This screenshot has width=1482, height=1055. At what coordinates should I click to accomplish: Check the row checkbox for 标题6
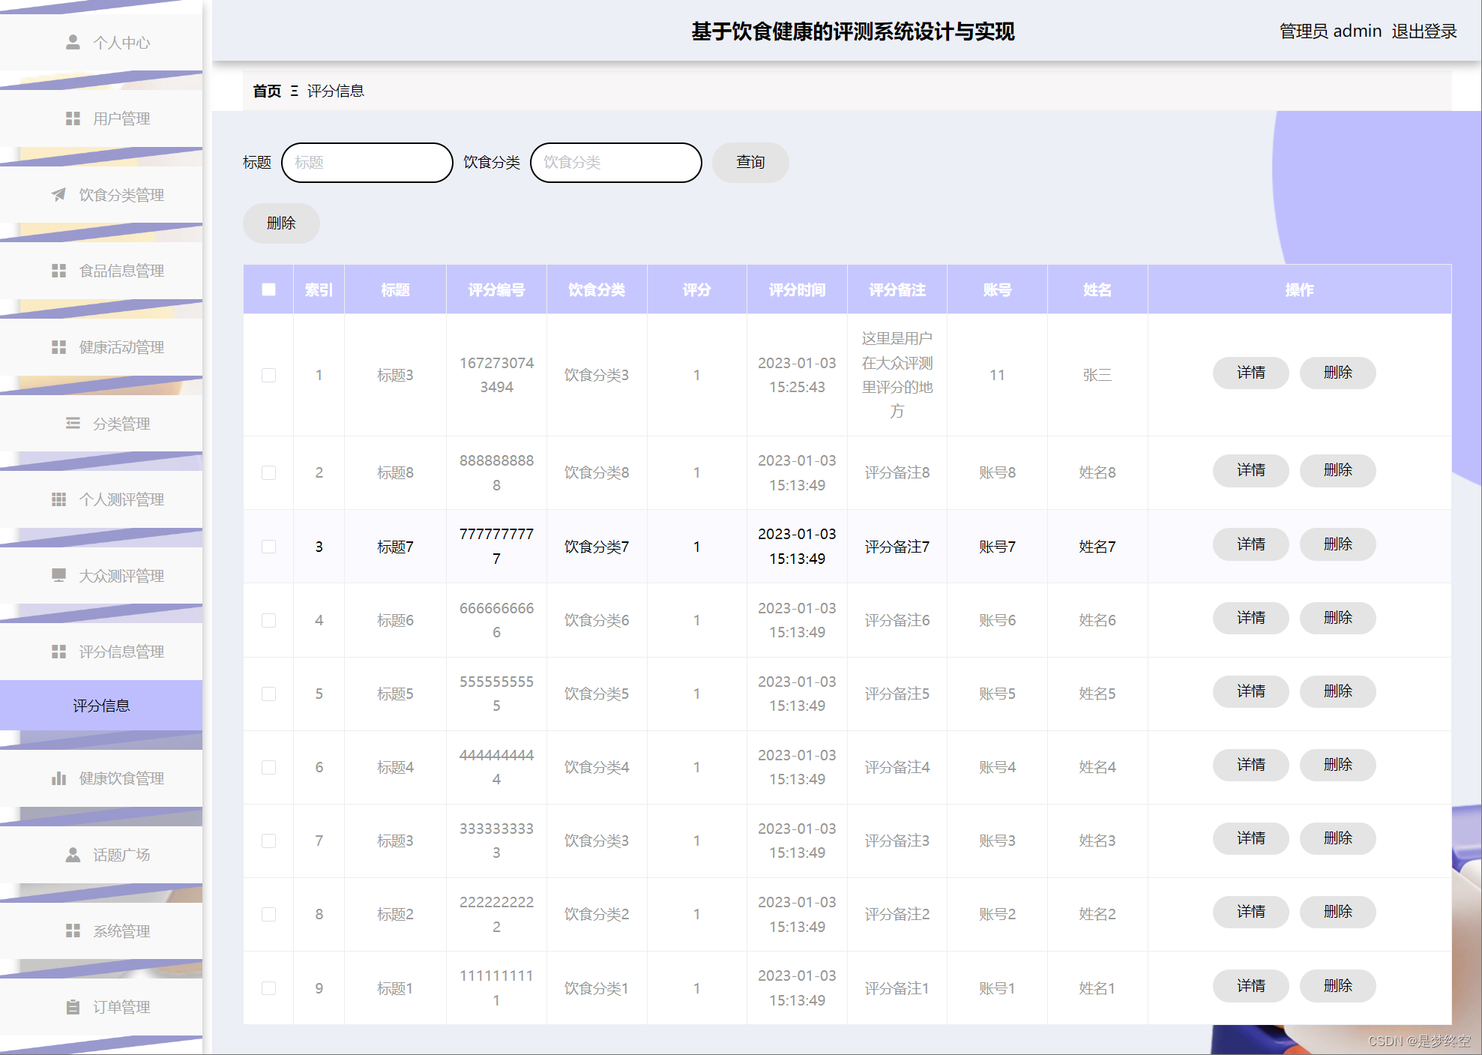pyautogui.click(x=268, y=620)
